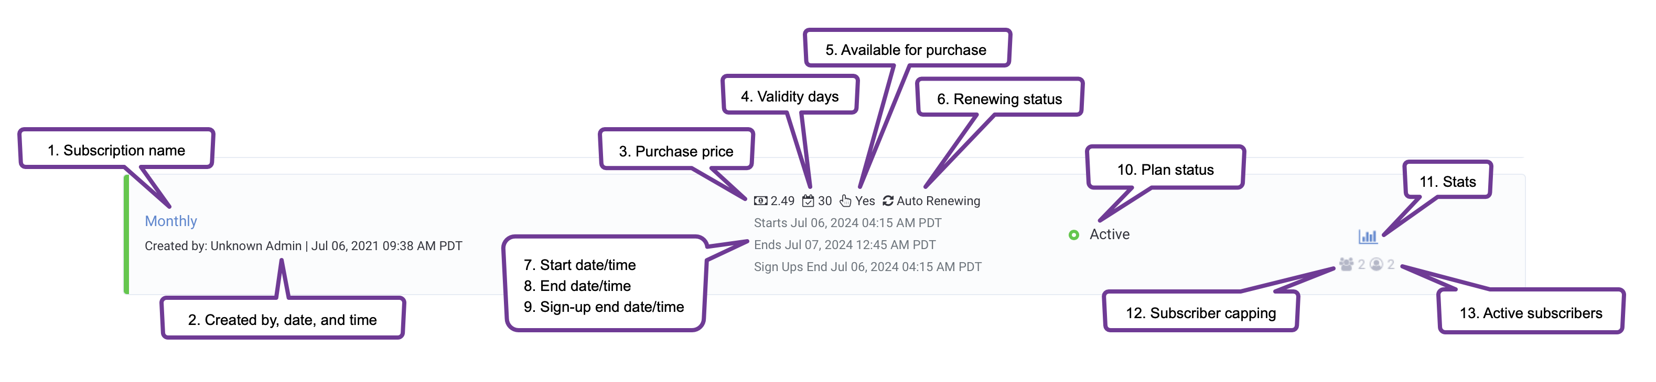Click the 2.49 price value
The image size is (1656, 382).
click(x=782, y=201)
